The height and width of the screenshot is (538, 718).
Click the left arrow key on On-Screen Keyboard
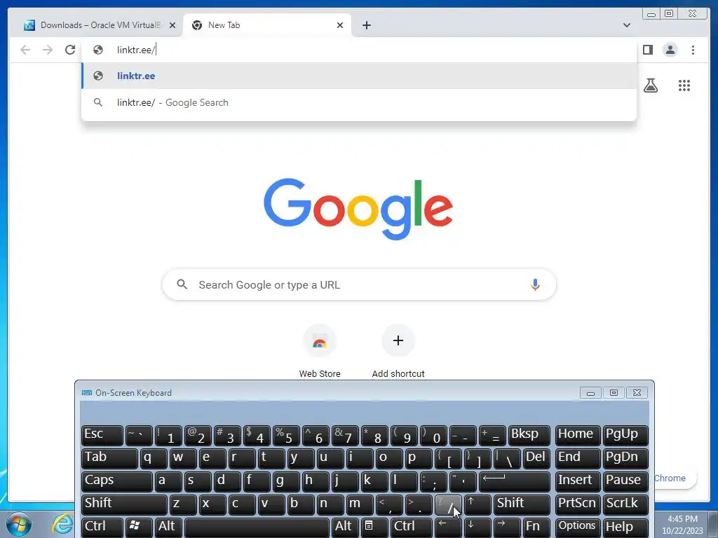448,527
